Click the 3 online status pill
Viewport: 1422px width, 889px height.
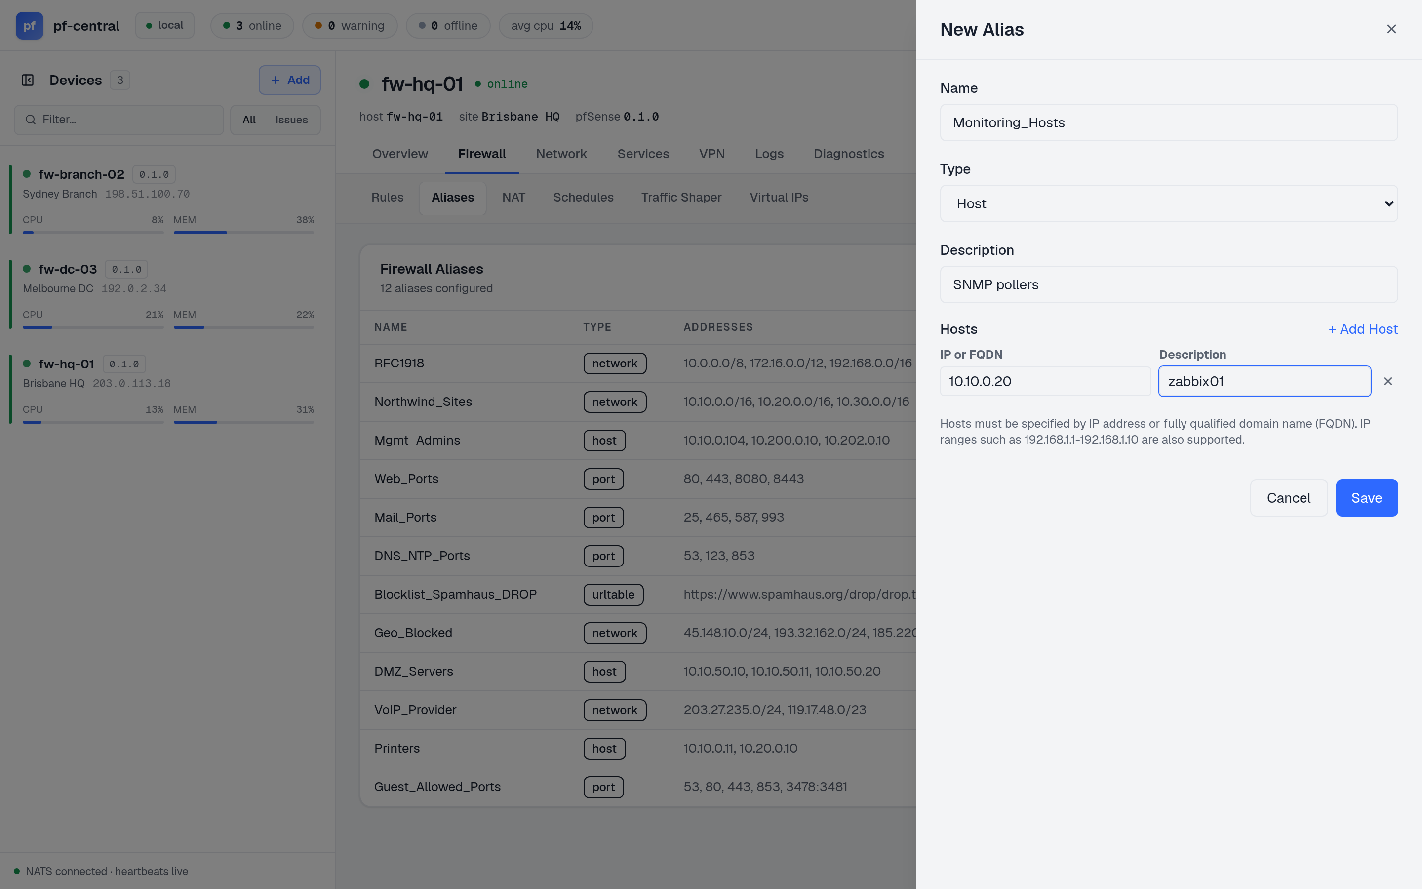[252, 25]
